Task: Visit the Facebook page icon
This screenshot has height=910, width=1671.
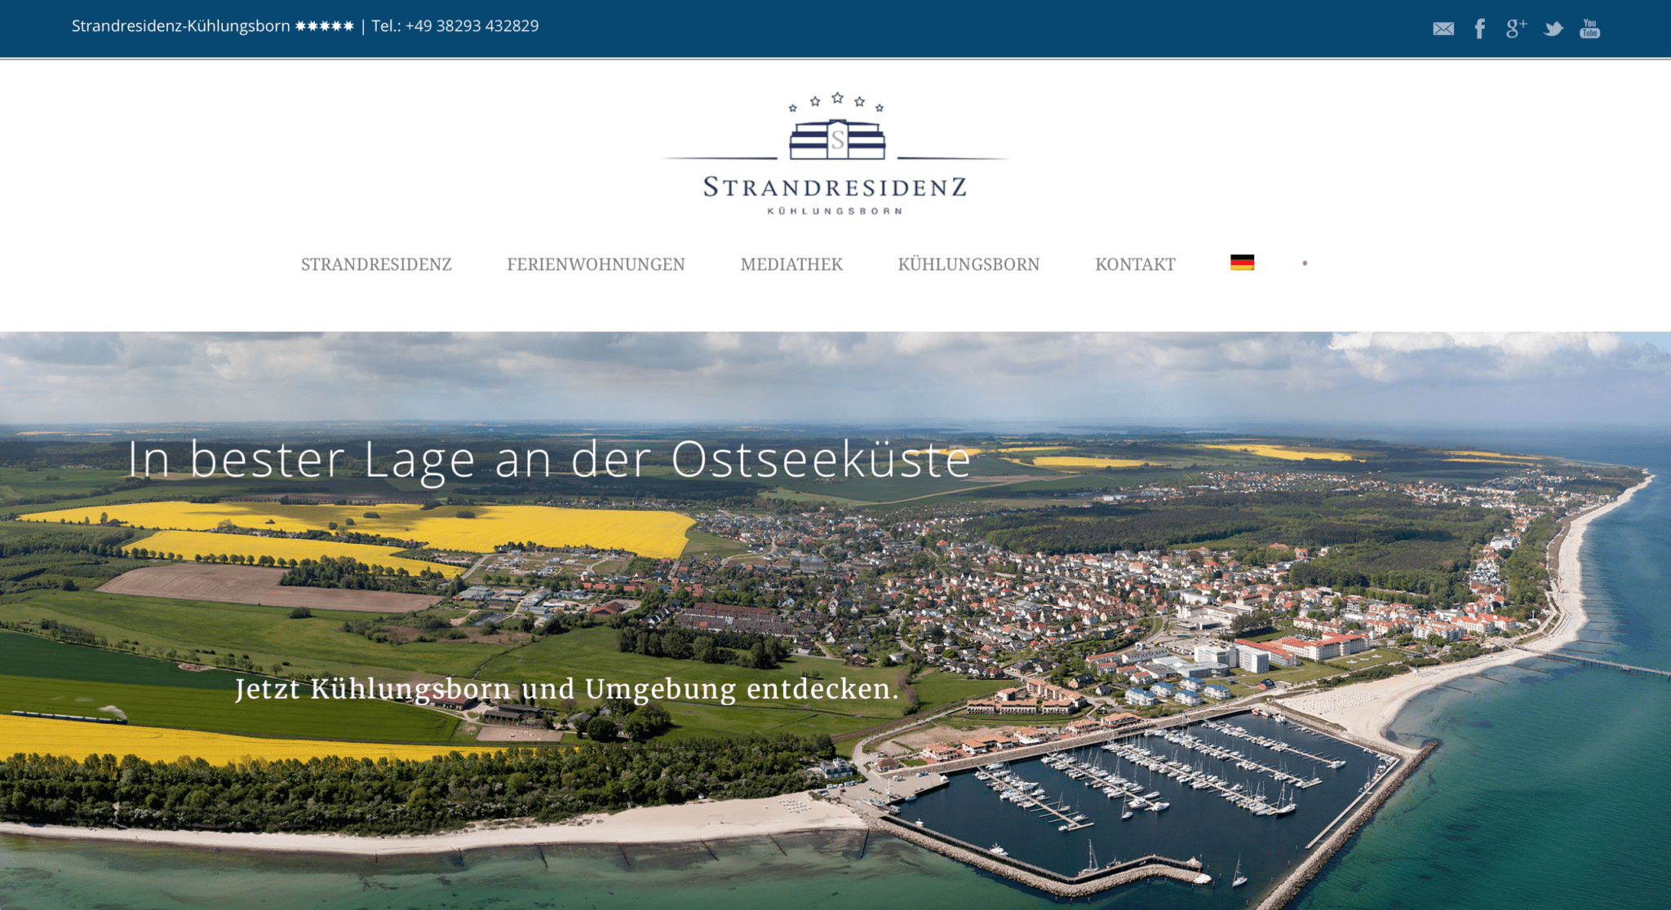Action: (x=1479, y=29)
